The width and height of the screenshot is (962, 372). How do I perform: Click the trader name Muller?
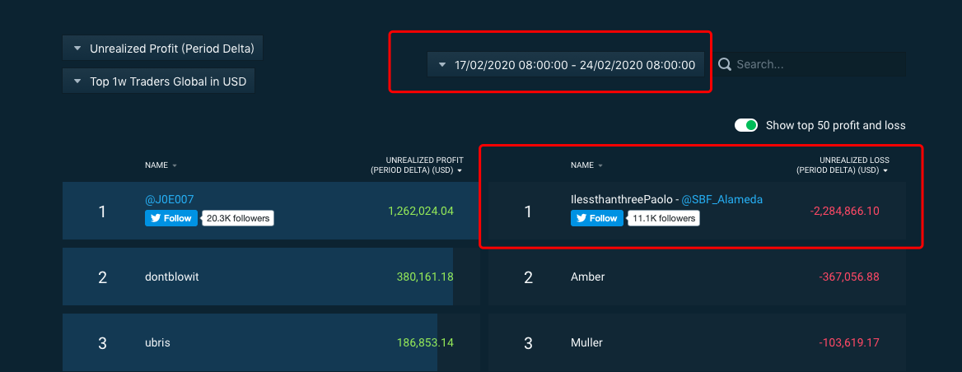coord(586,342)
